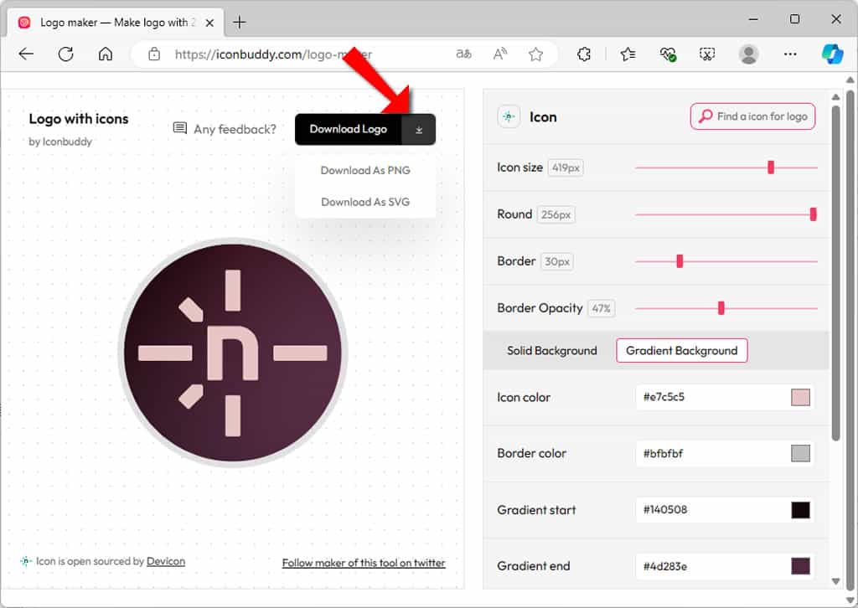Open the screenshot tool icon
Image resolution: width=858 pixels, height=608 pixels.
(707, 54)
